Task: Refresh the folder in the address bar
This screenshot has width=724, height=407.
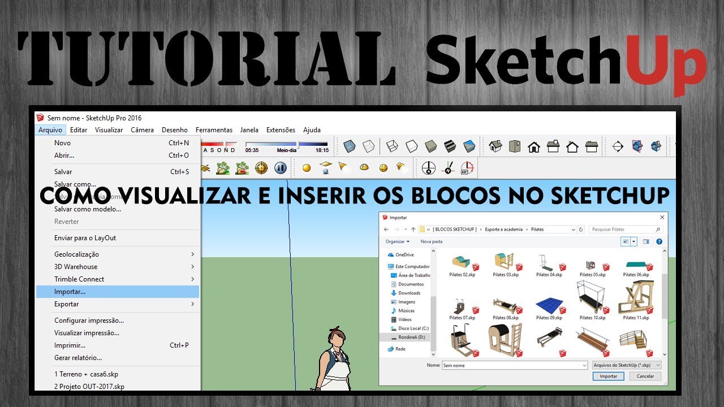Action: click(x=581, y=230)
